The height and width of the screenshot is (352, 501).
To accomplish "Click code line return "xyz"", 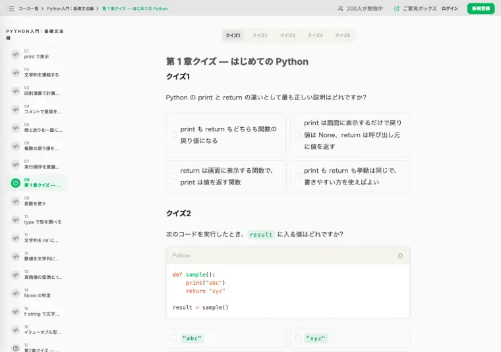I will point(206,291).
